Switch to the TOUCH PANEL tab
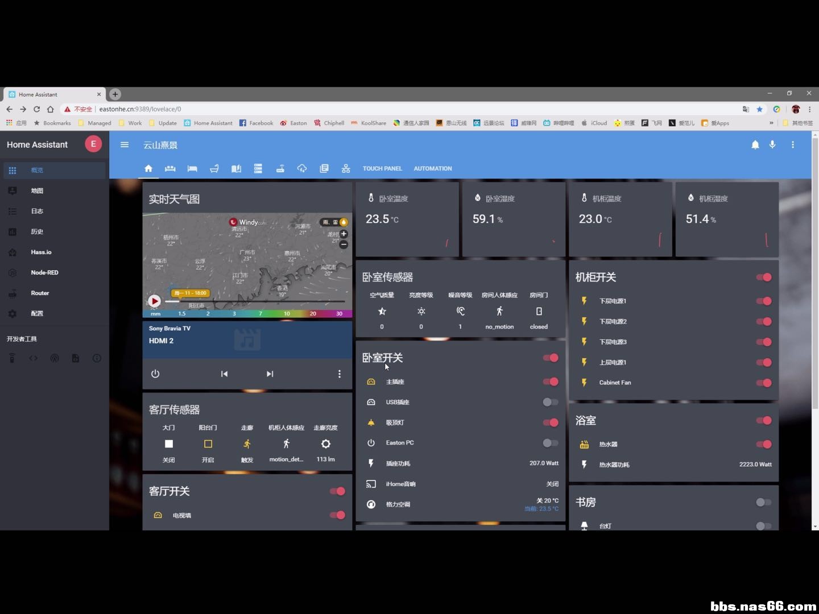The width and height of the screenshot is (819, 614). coord(382,169)
